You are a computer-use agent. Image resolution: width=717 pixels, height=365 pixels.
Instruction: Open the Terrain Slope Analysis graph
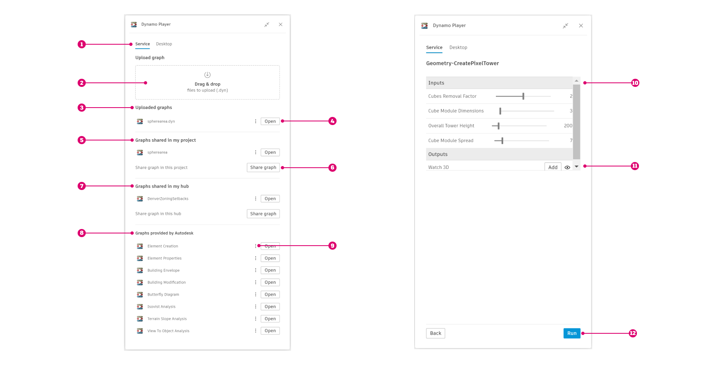pyautogui.click(x=270, y=319)
